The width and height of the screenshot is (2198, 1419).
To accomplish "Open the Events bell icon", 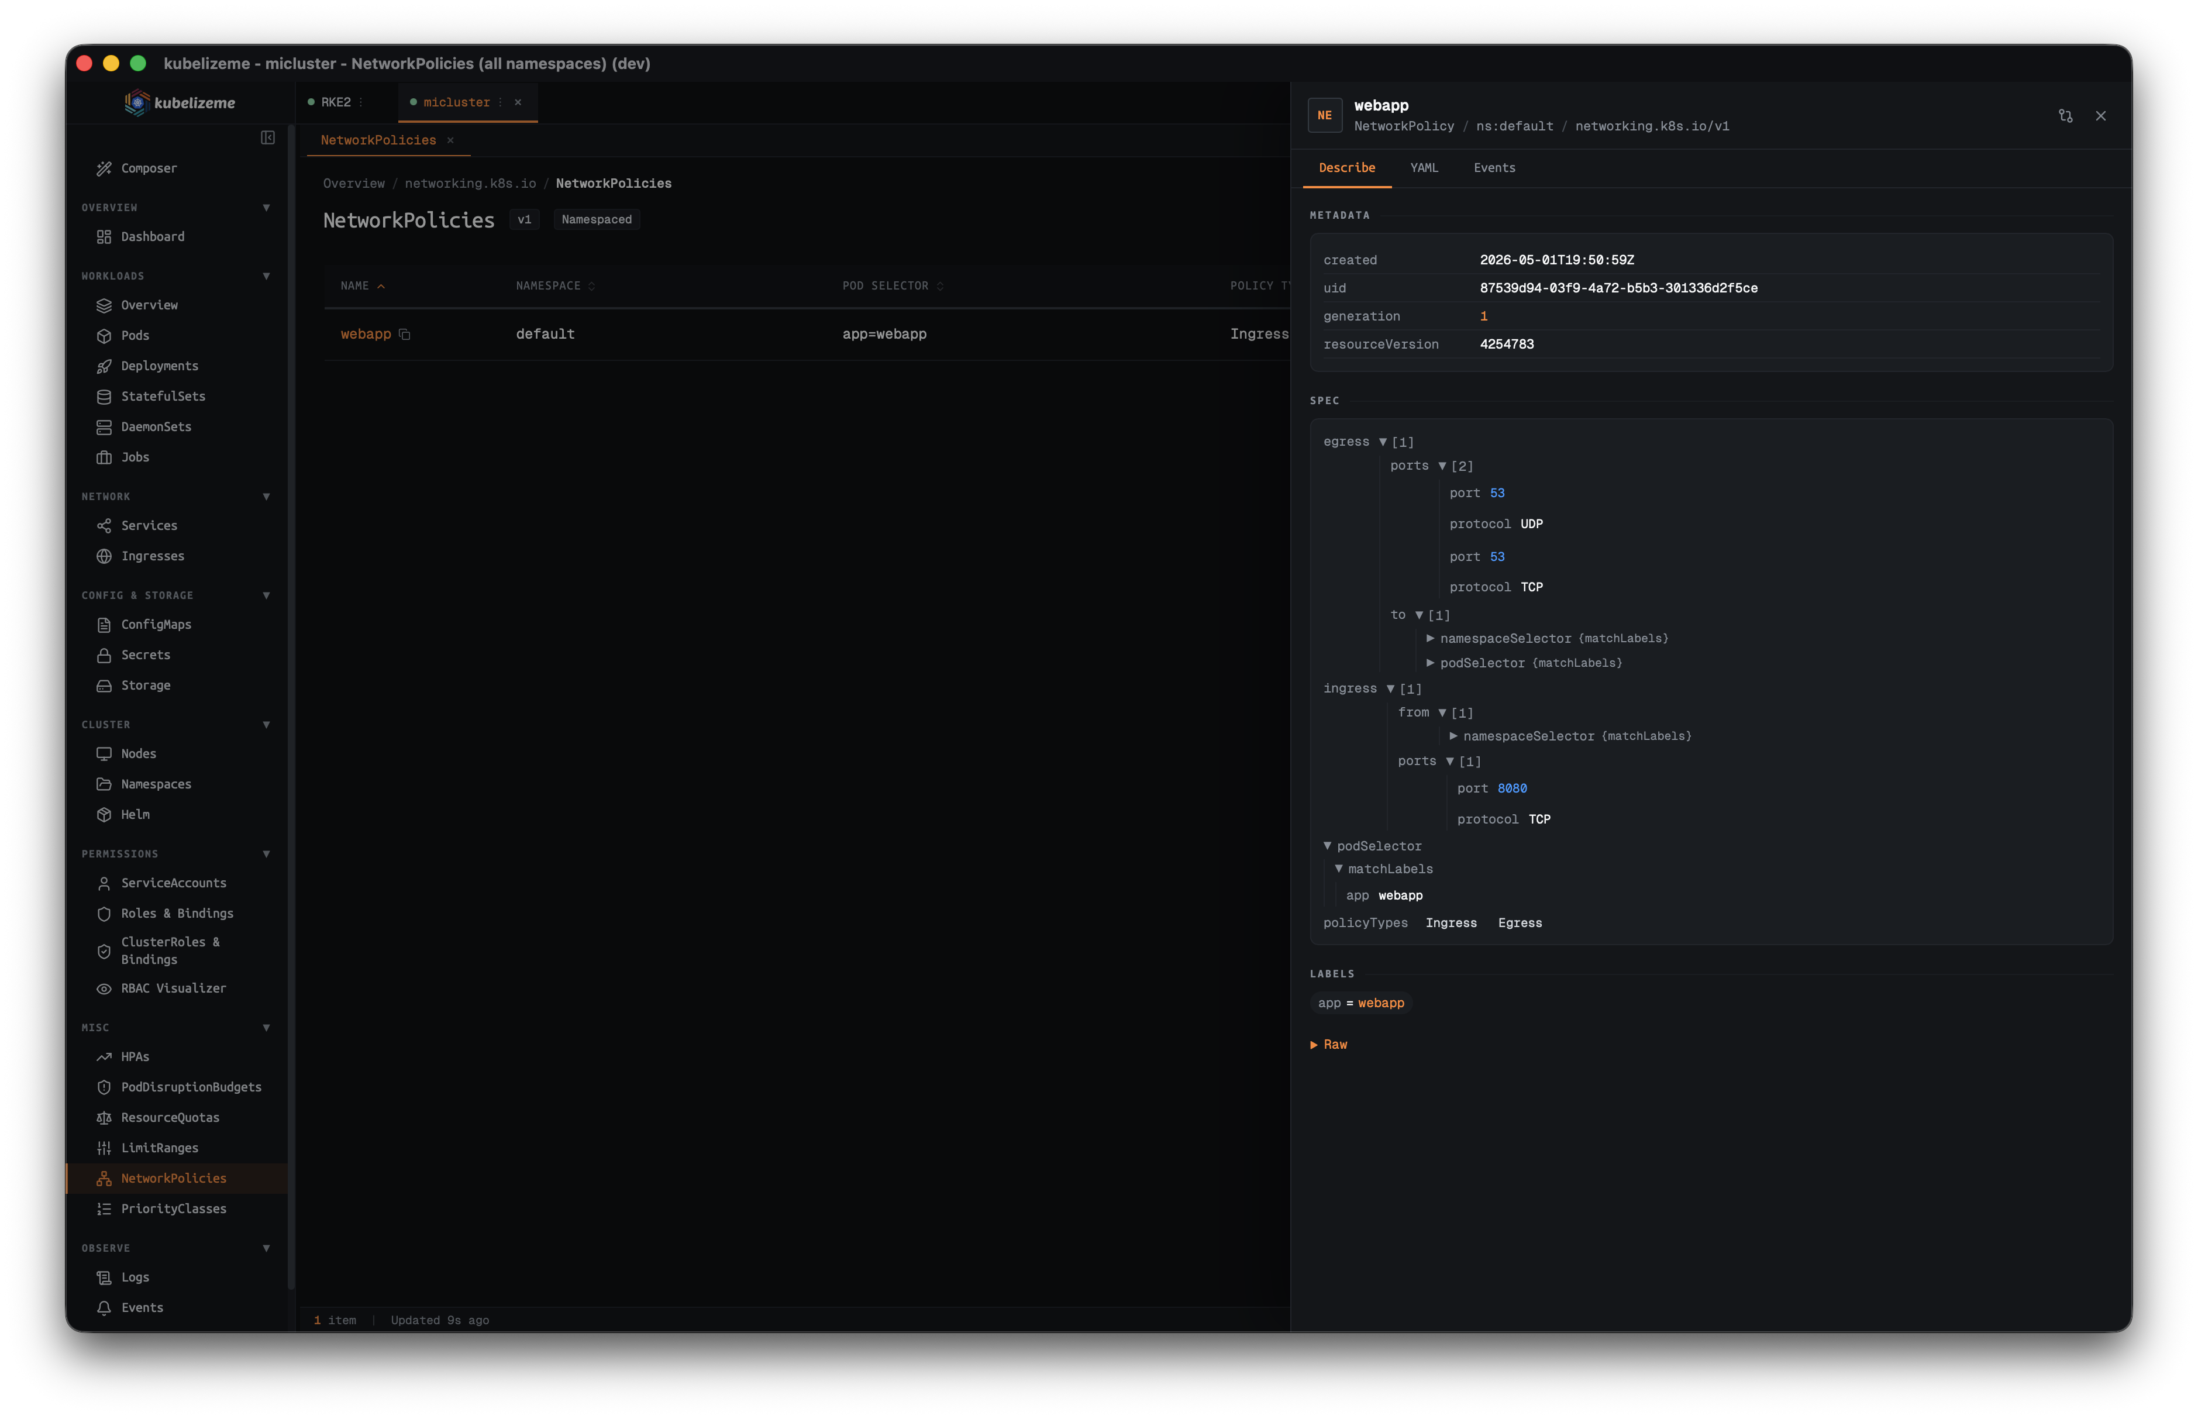I will point(104,1307).
